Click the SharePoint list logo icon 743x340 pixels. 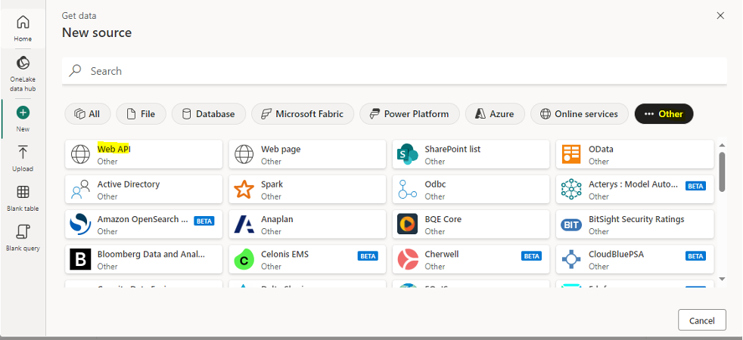click(x=408, y=154)
